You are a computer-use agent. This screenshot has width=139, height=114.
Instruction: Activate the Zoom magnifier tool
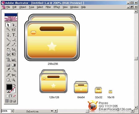pos(14,80)
